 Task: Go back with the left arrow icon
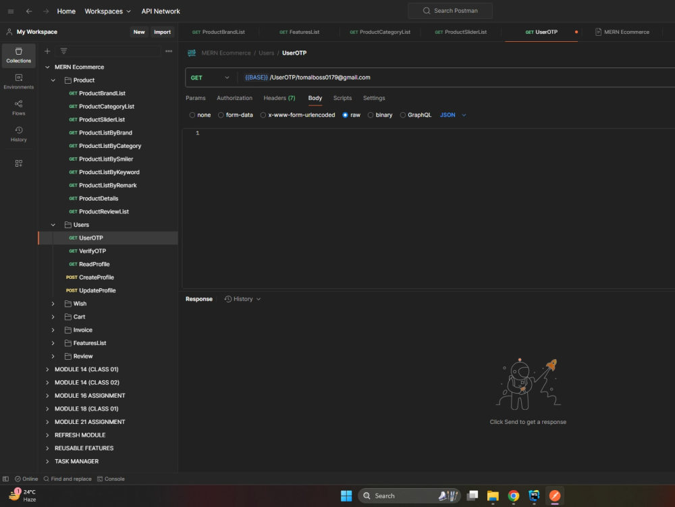coord(29,11)
